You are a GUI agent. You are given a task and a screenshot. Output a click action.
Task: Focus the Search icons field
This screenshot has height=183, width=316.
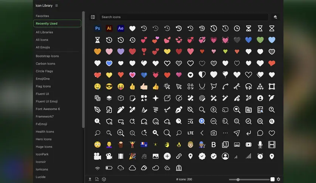(184, 17)
